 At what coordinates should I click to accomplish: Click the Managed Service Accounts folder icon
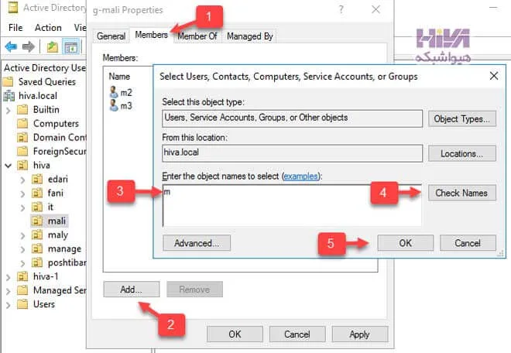(22, 290)
